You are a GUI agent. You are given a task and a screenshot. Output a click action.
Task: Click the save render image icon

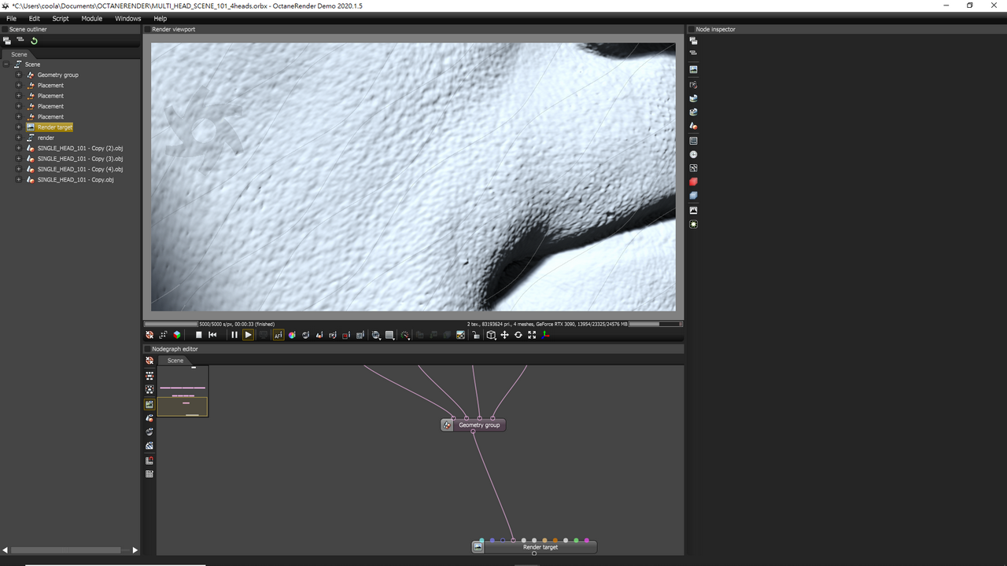pos(460,335)
